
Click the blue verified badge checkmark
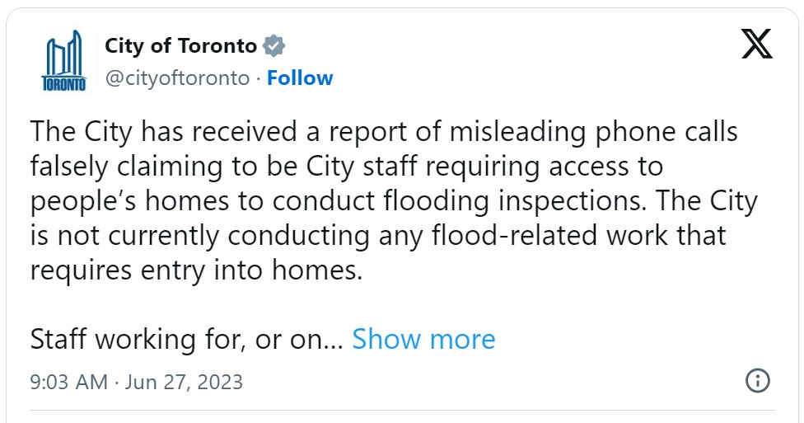pyautogui.click(x=273, y=46)
